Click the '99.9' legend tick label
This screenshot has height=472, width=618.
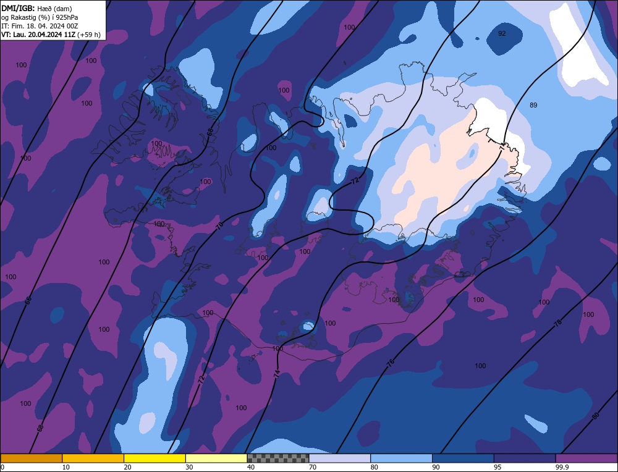[x=561, y=467]
